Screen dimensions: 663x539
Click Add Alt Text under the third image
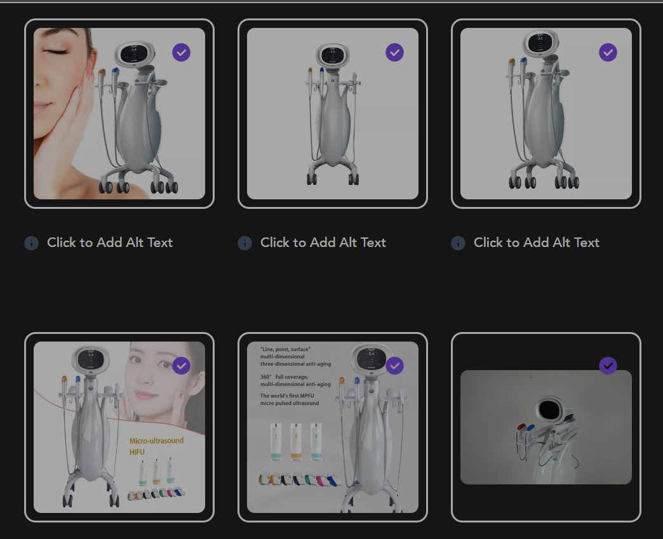(536, 243)
